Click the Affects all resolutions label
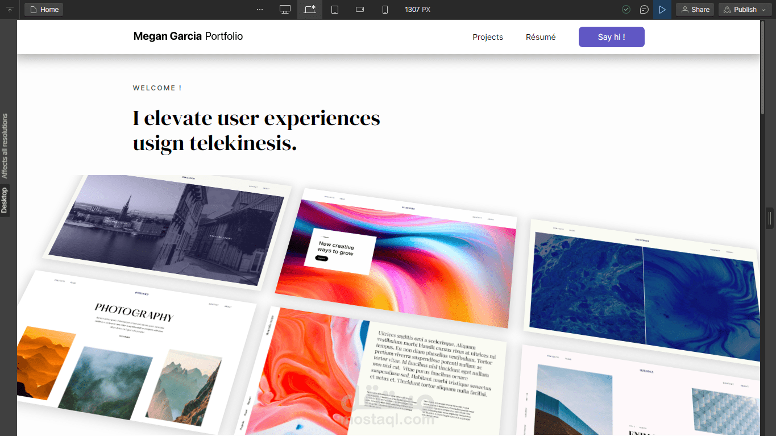This screenshot has height=436, width=776. pos(5,147)
